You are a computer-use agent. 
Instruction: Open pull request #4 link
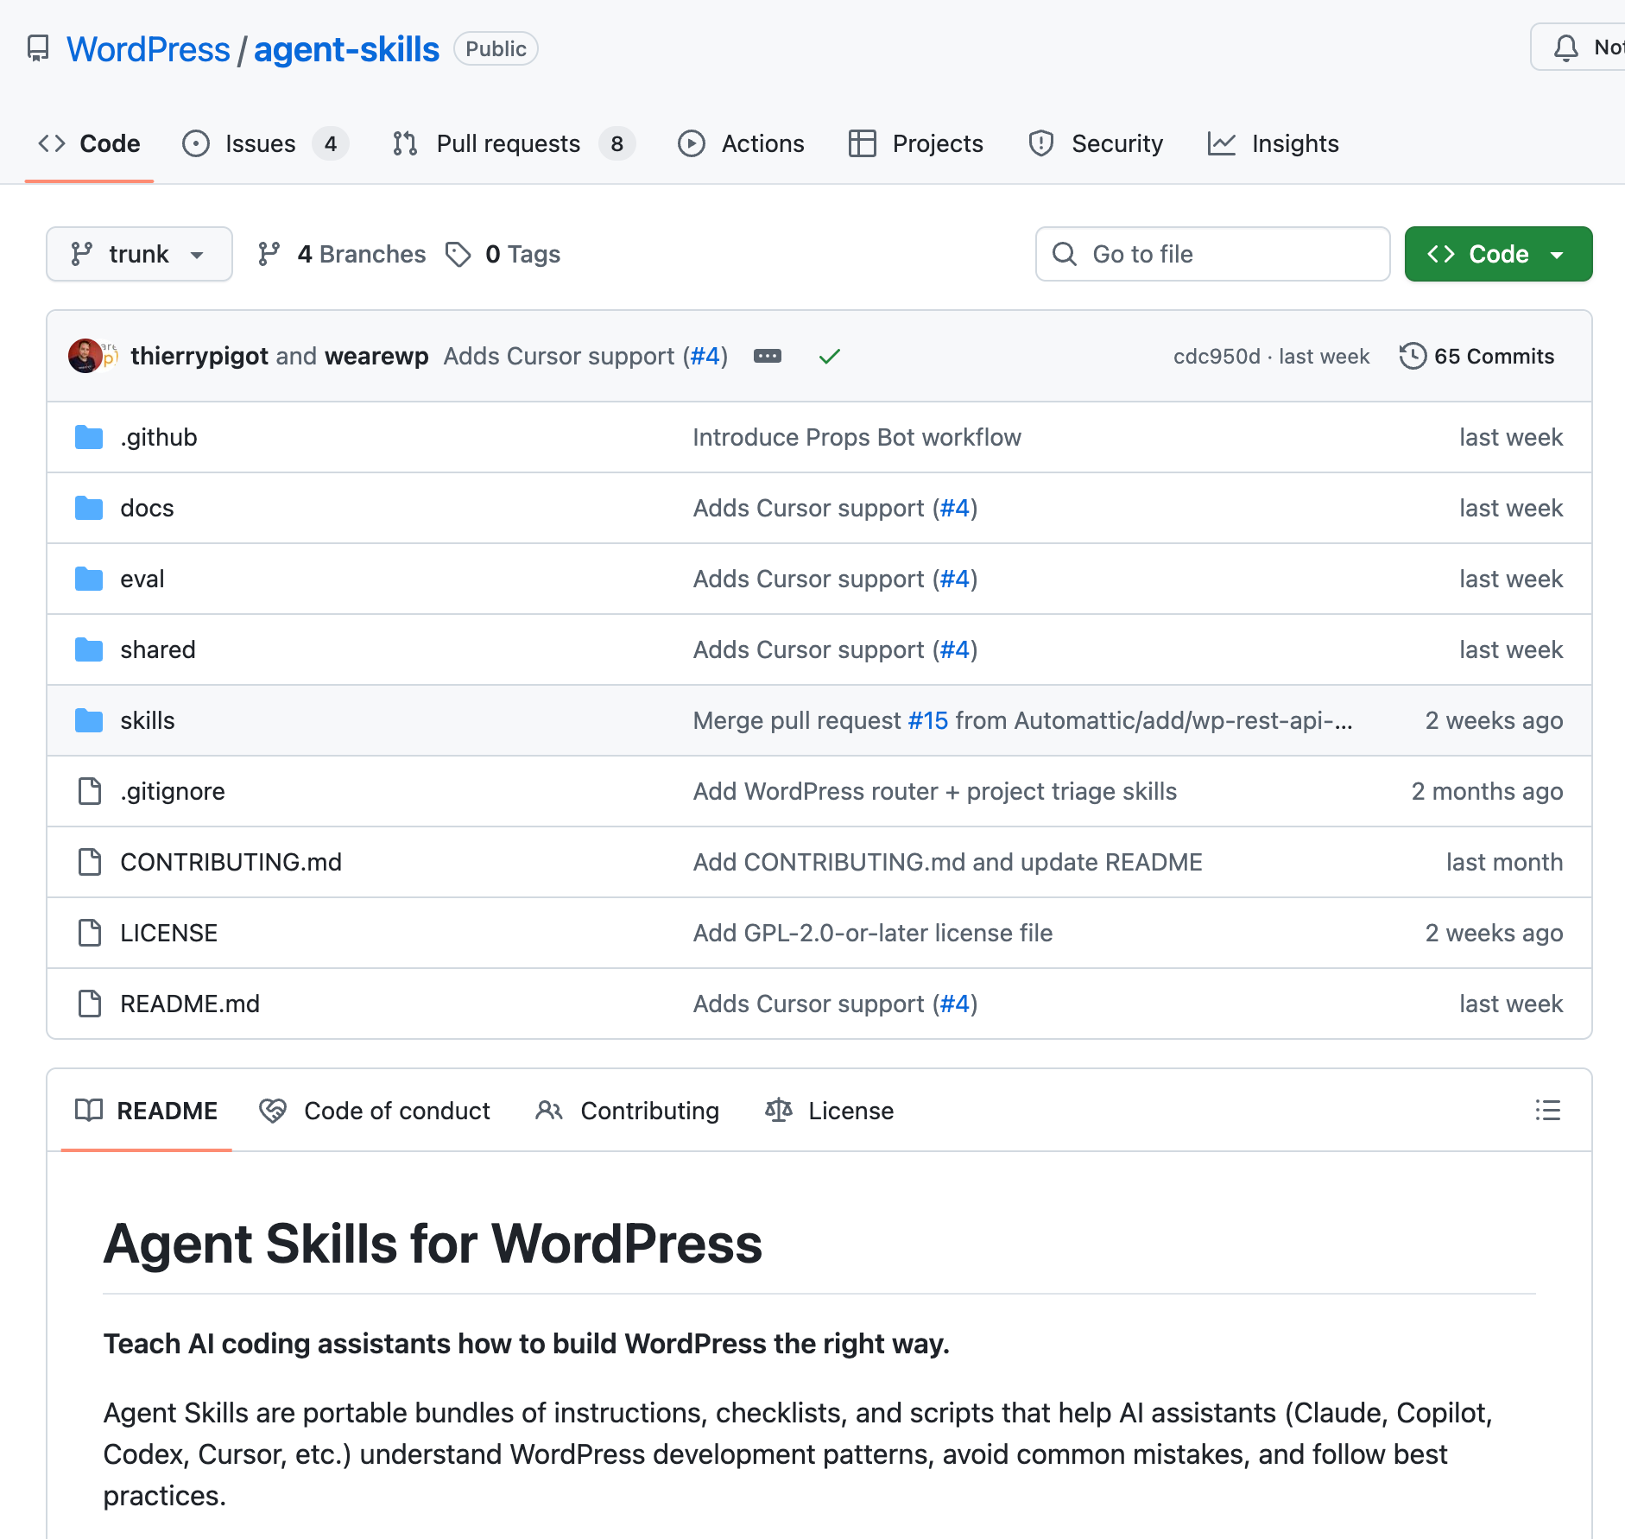tap(705, 356)
